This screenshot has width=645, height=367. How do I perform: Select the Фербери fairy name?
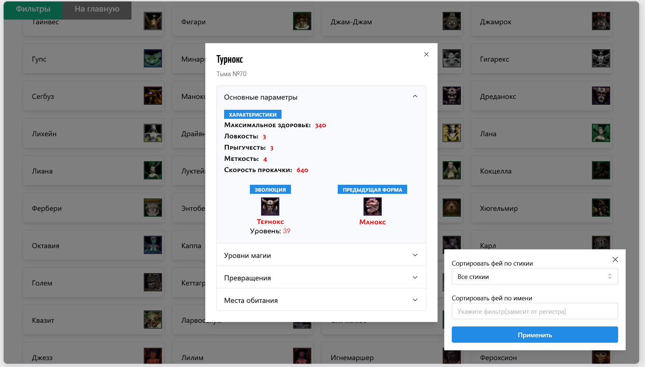pos(47,209)
